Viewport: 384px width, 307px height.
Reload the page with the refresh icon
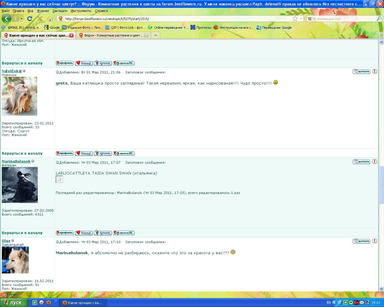click(30, 18)
